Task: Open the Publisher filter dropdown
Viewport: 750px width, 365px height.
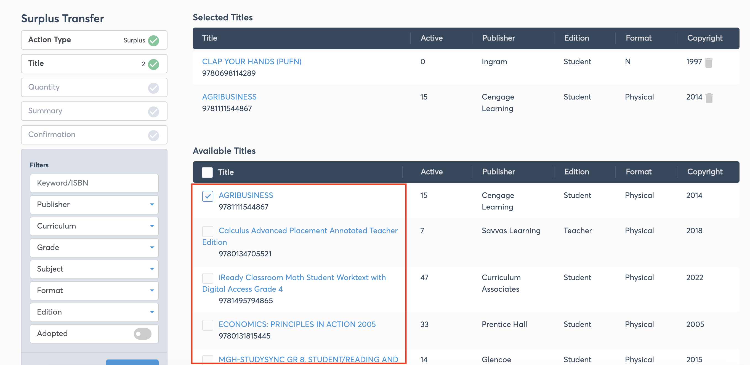Action: tap(94, 205)
